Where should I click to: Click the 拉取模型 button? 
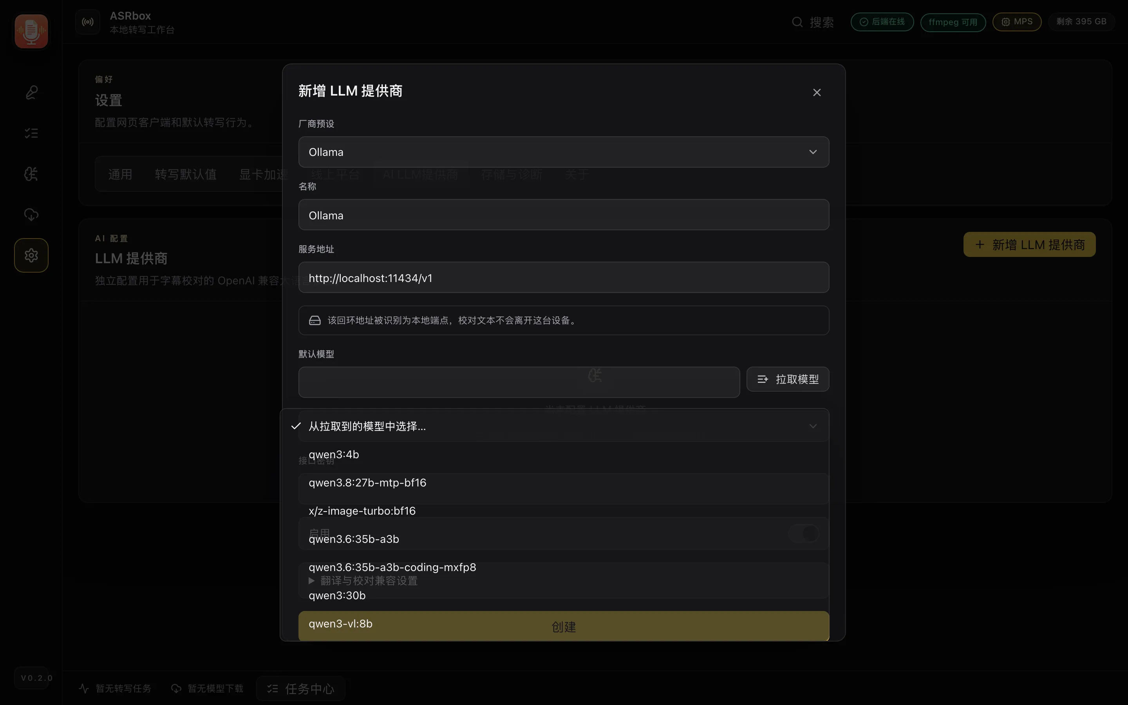pyautogui.click(x=788, y=379)
